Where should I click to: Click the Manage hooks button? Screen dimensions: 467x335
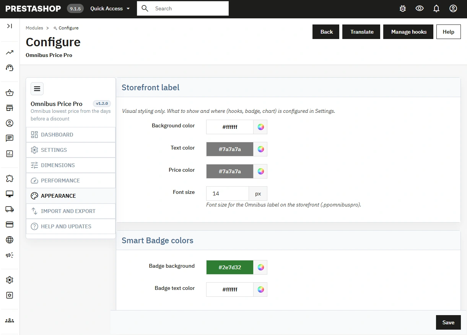pos(408,32)
